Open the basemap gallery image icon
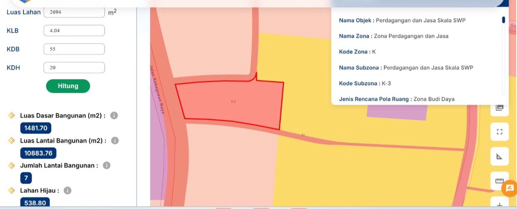Screen dimensions: 517x209 point(499,108)
